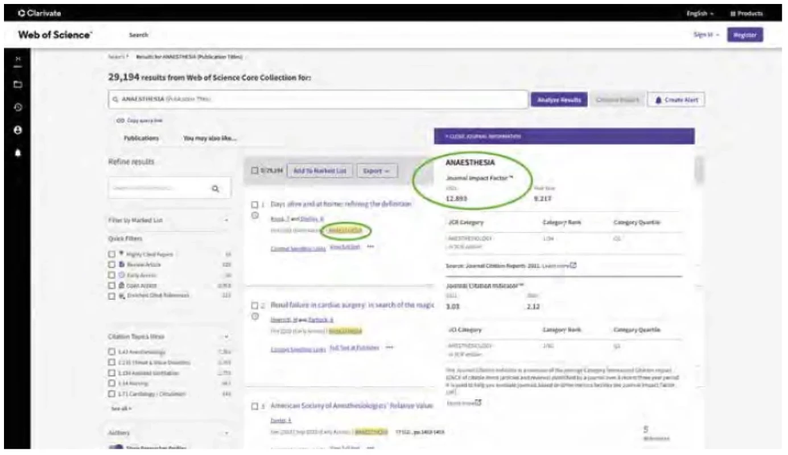Switch to the Publications tab
The image size is (788, 455).
pyautogui.click(x=141, y=138)
